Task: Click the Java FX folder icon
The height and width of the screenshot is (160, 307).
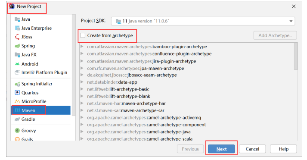Action: 17,54
